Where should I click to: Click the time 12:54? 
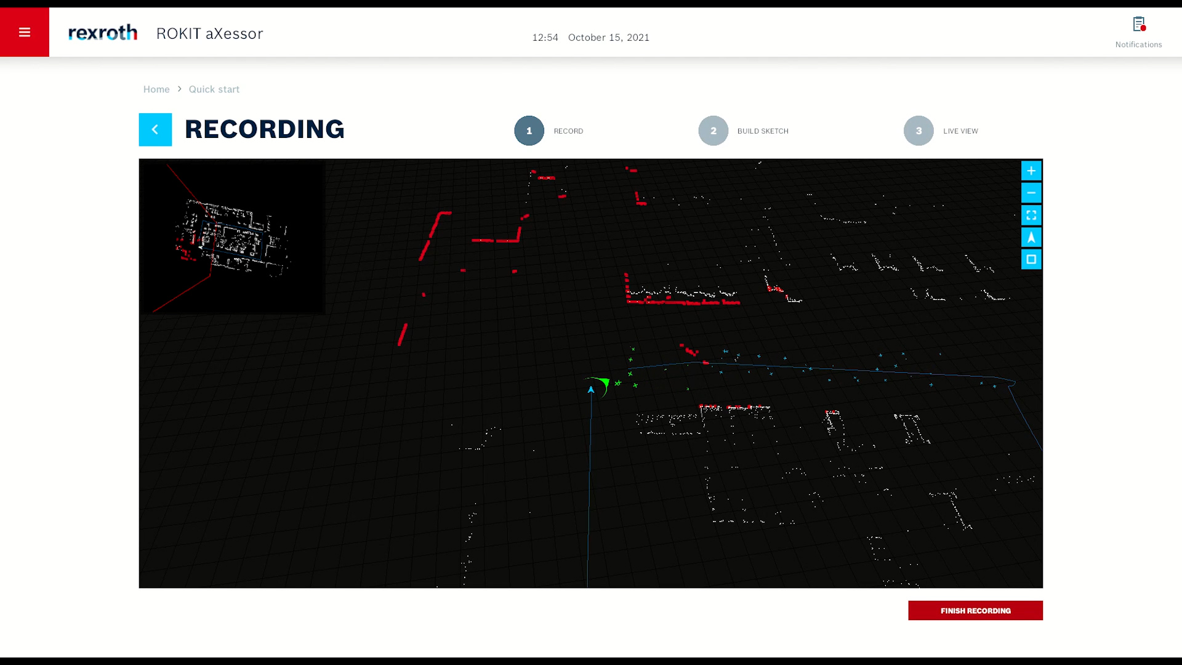point(545,38)
